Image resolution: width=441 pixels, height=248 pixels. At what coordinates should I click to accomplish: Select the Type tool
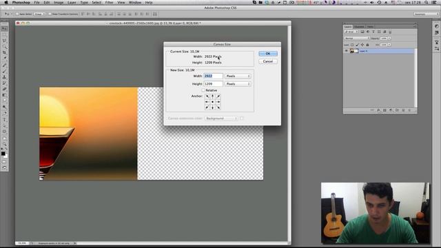pos(4,120)
